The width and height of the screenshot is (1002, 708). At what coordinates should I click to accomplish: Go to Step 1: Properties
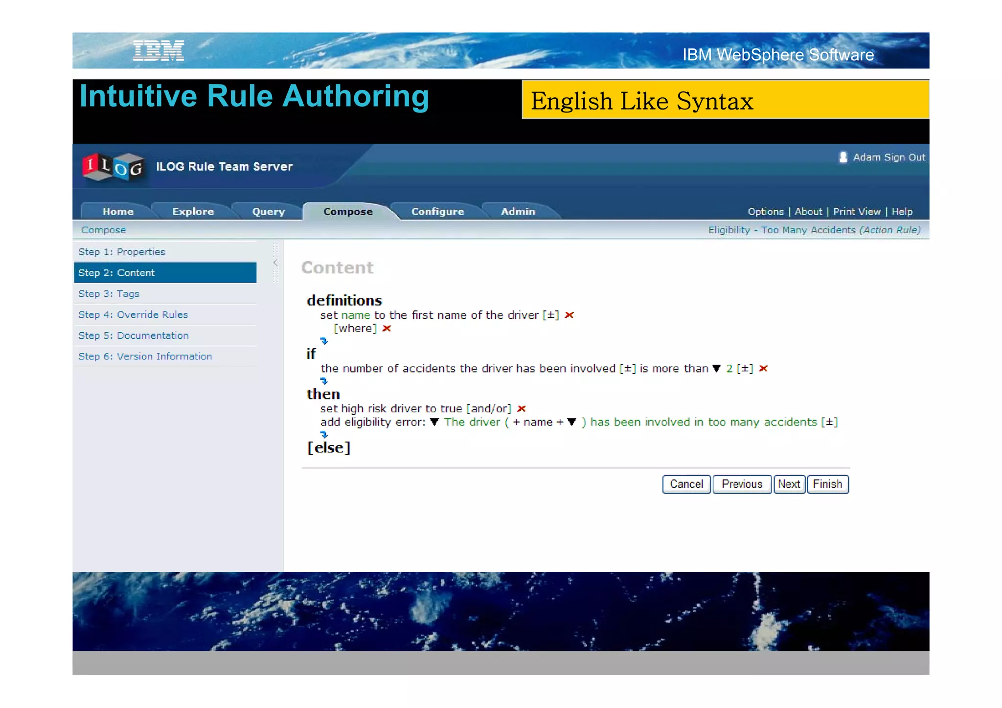click(165, 252)
